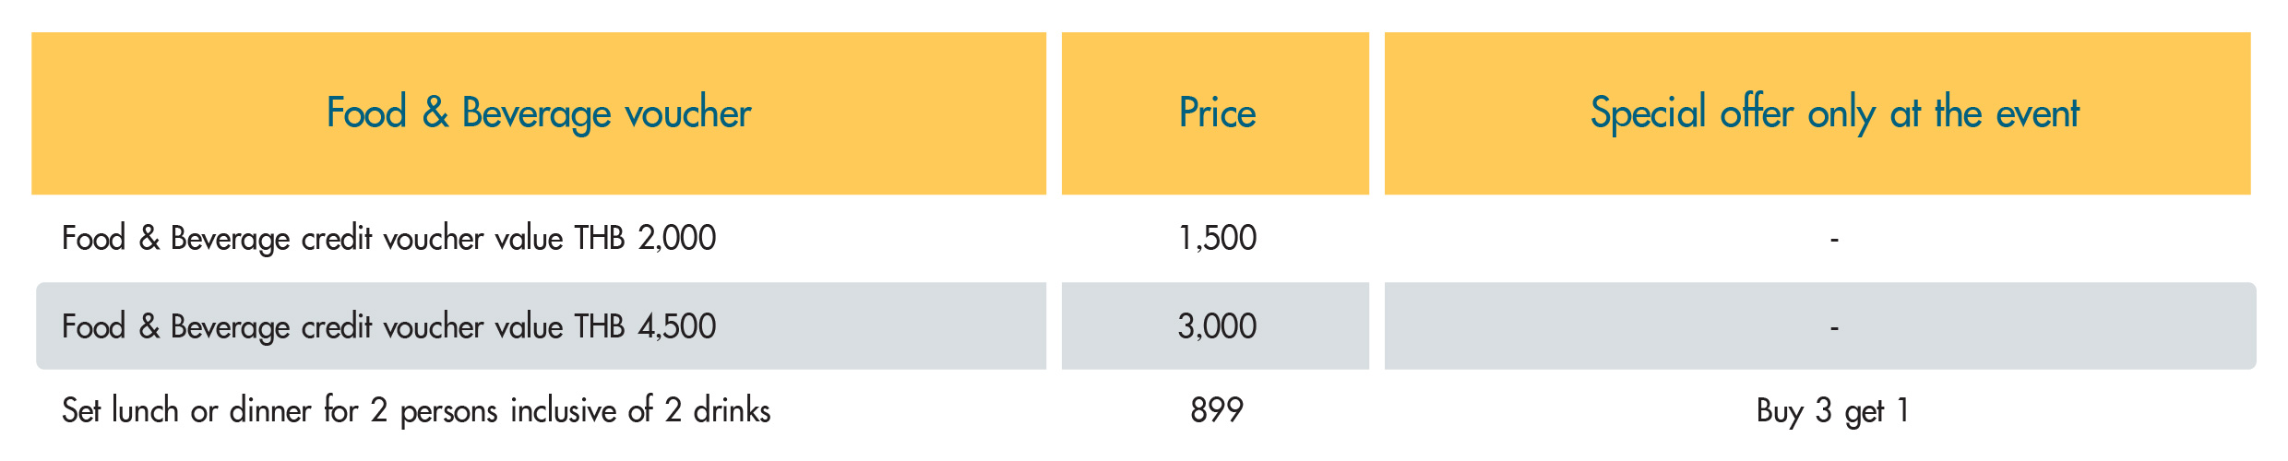Click the 3,000 price cell
2288x461 pixels.
[1217, 326]
